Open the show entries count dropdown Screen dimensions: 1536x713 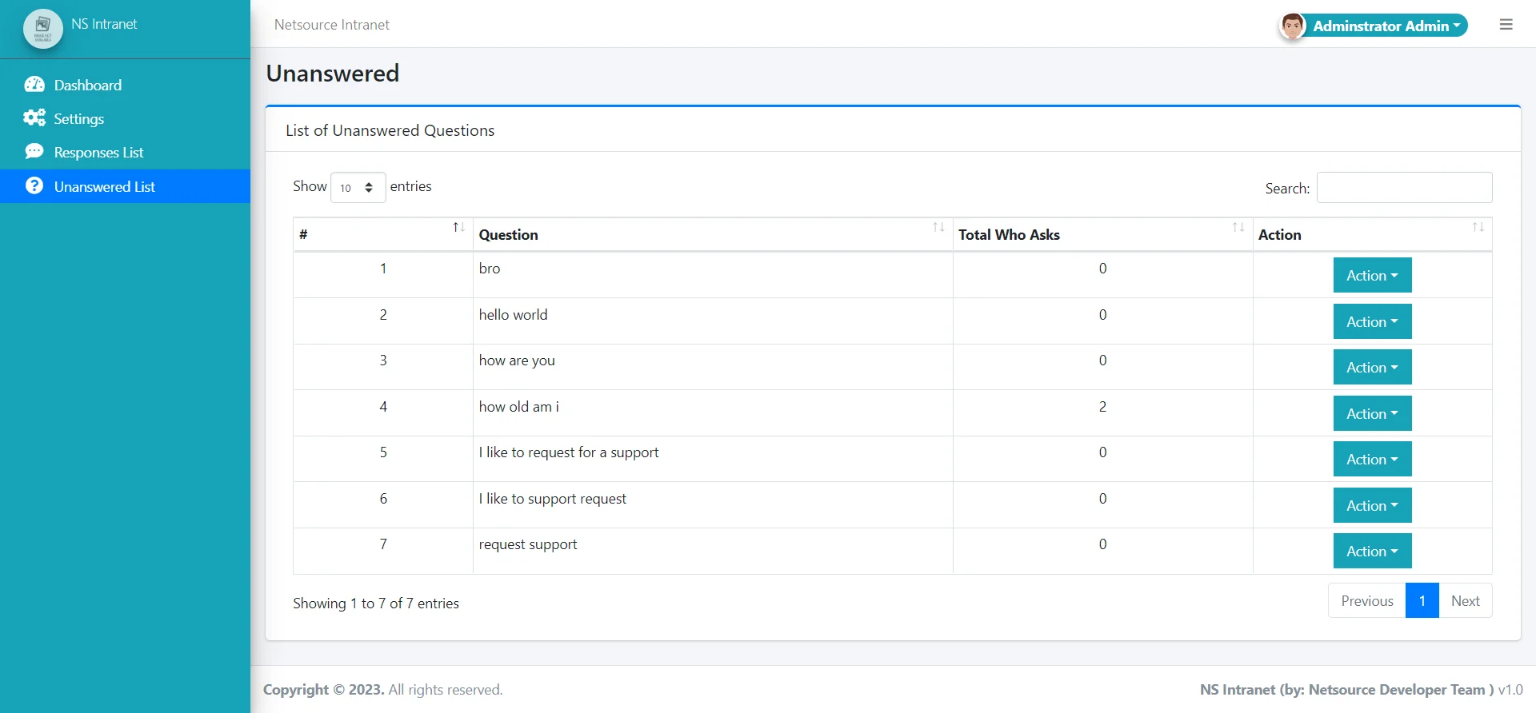point(358,188)
